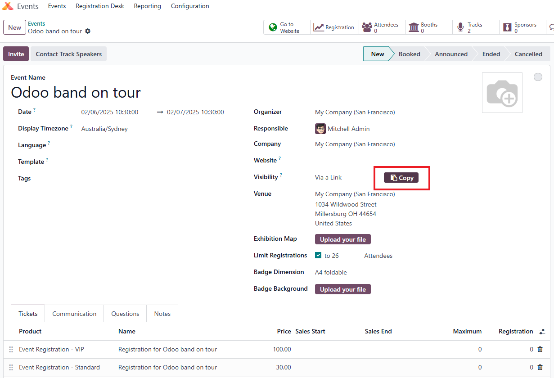
Task: Switch to the Communication tab
Action: (74, 314)
